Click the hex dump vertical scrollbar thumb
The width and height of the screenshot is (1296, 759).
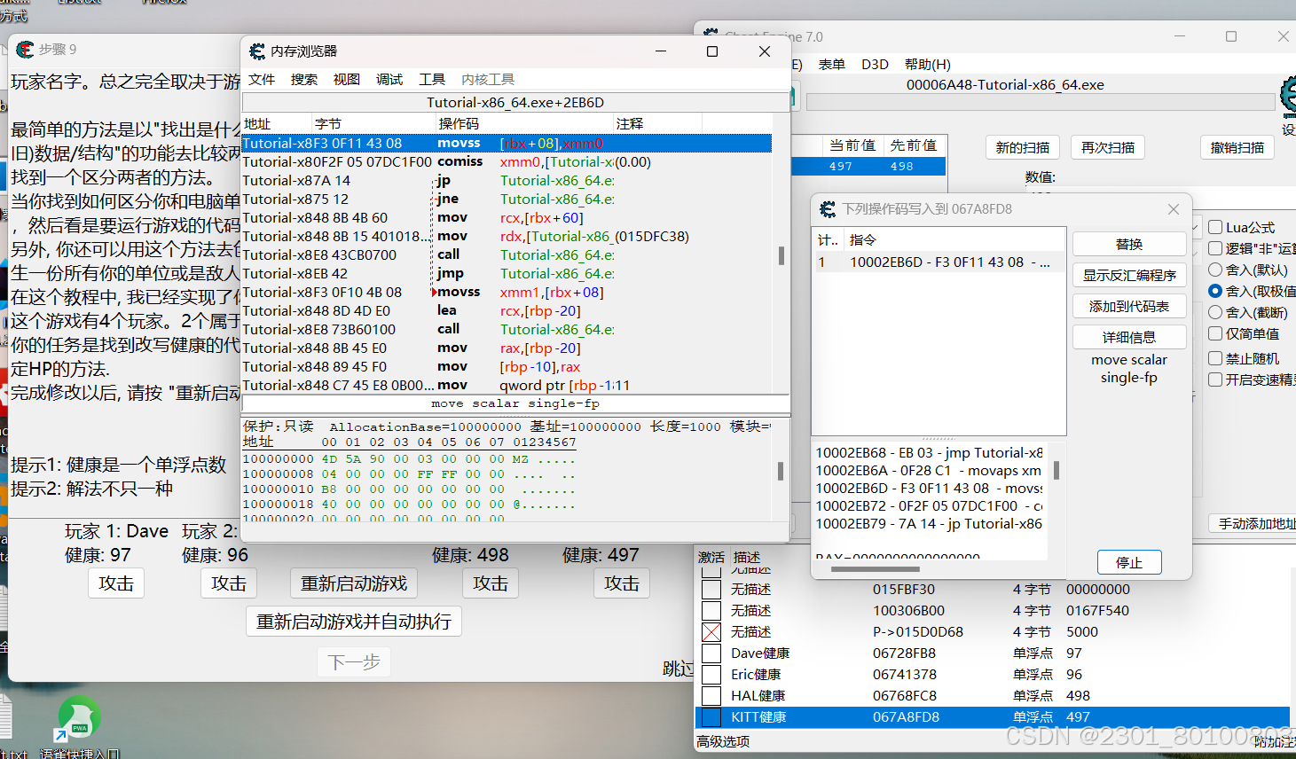pos(781,471)
